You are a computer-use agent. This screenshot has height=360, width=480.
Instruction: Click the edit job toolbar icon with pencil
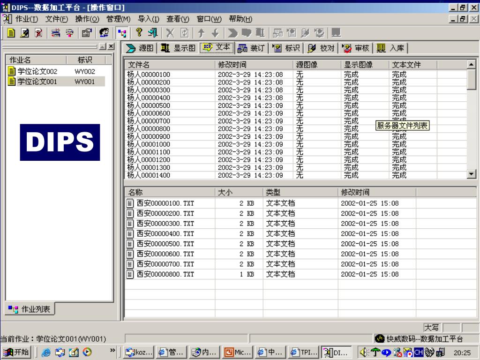(x=25, y=33)
